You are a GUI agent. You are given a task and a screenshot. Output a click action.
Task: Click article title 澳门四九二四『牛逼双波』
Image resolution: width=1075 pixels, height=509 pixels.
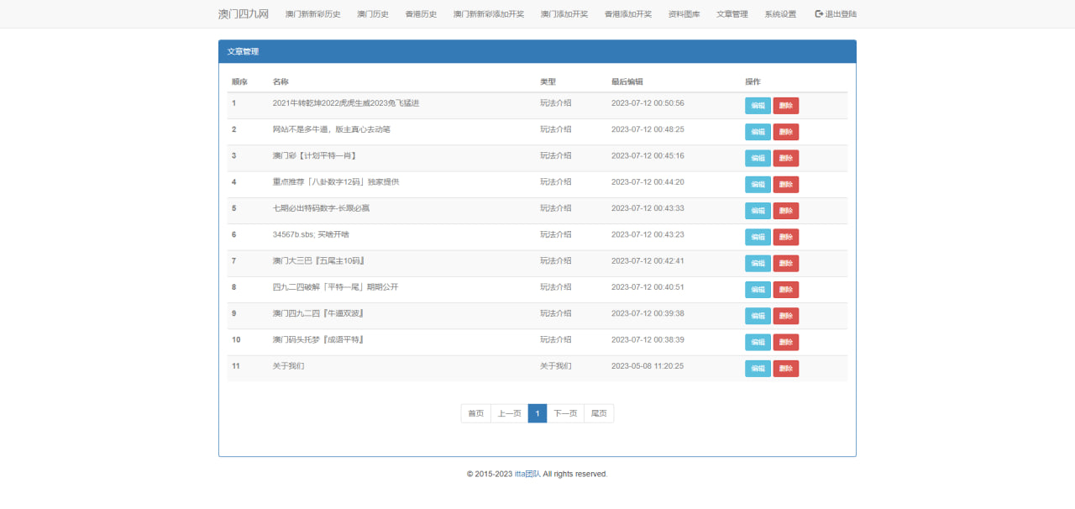click(x=318, y=313)
